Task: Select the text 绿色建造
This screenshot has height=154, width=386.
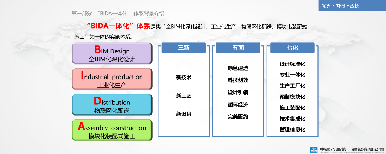Action: [x=238, y=68]
